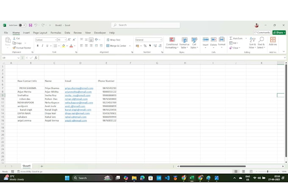The image size is (288, 194).
Task: Click the Save icon in title bar
Action: click(x=30, y=25)
